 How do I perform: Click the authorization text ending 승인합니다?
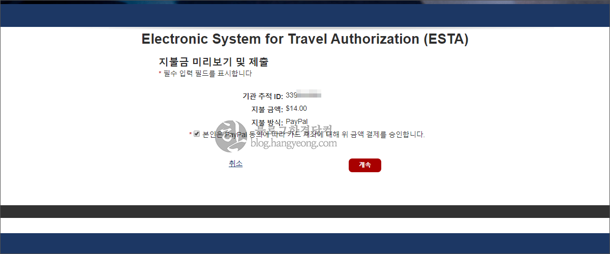pos(313,135)
